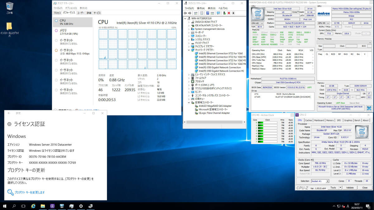Open File Explorer from the taskbar
This screenshot has height=210, width=374.
coord(43,206)
